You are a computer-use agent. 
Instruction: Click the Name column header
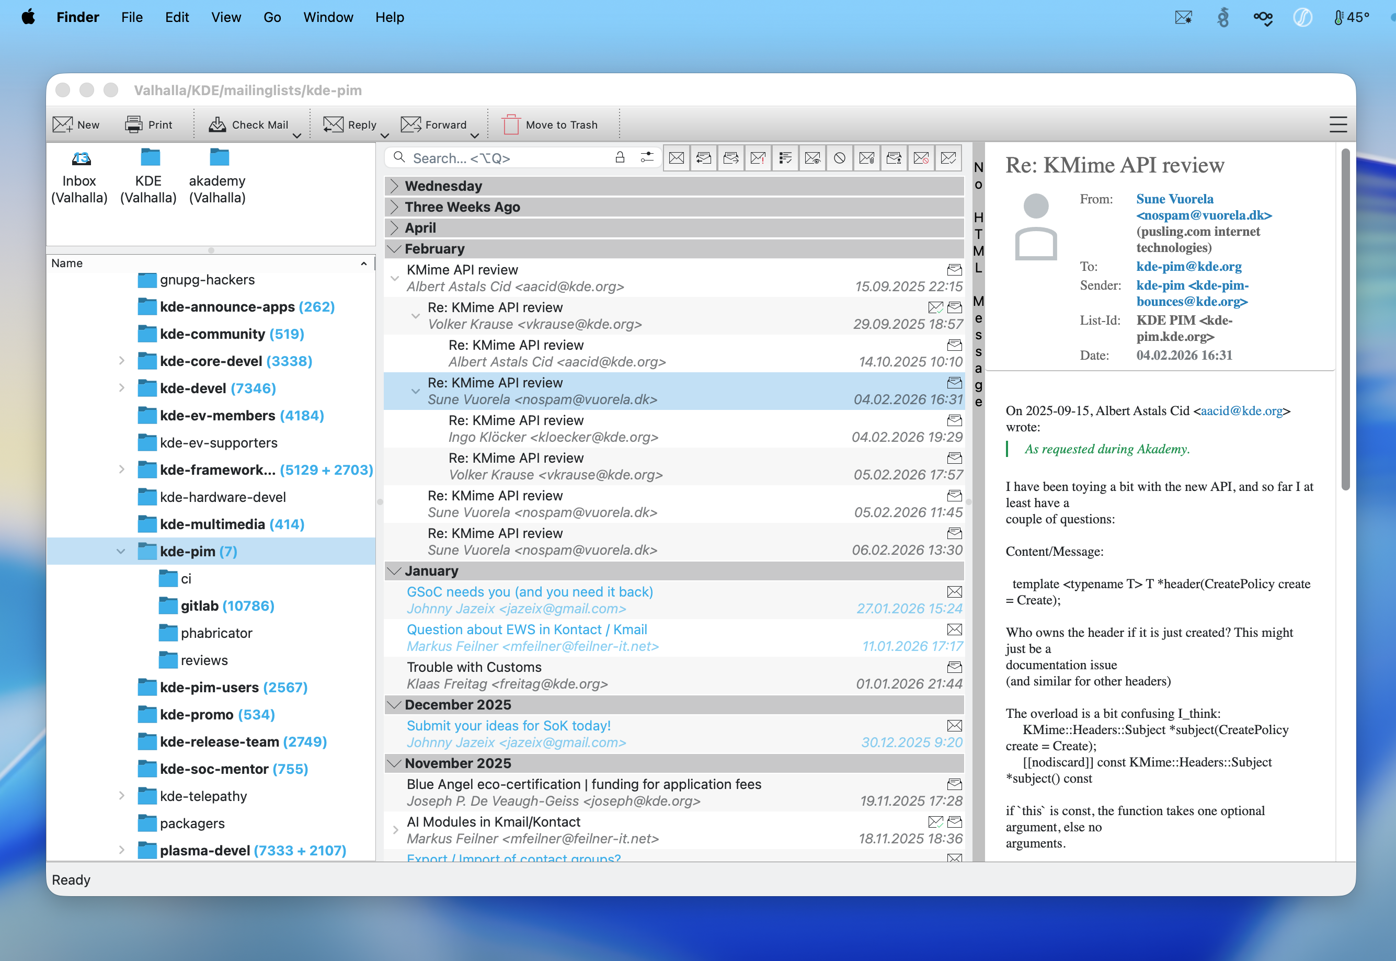coord(210,263)
